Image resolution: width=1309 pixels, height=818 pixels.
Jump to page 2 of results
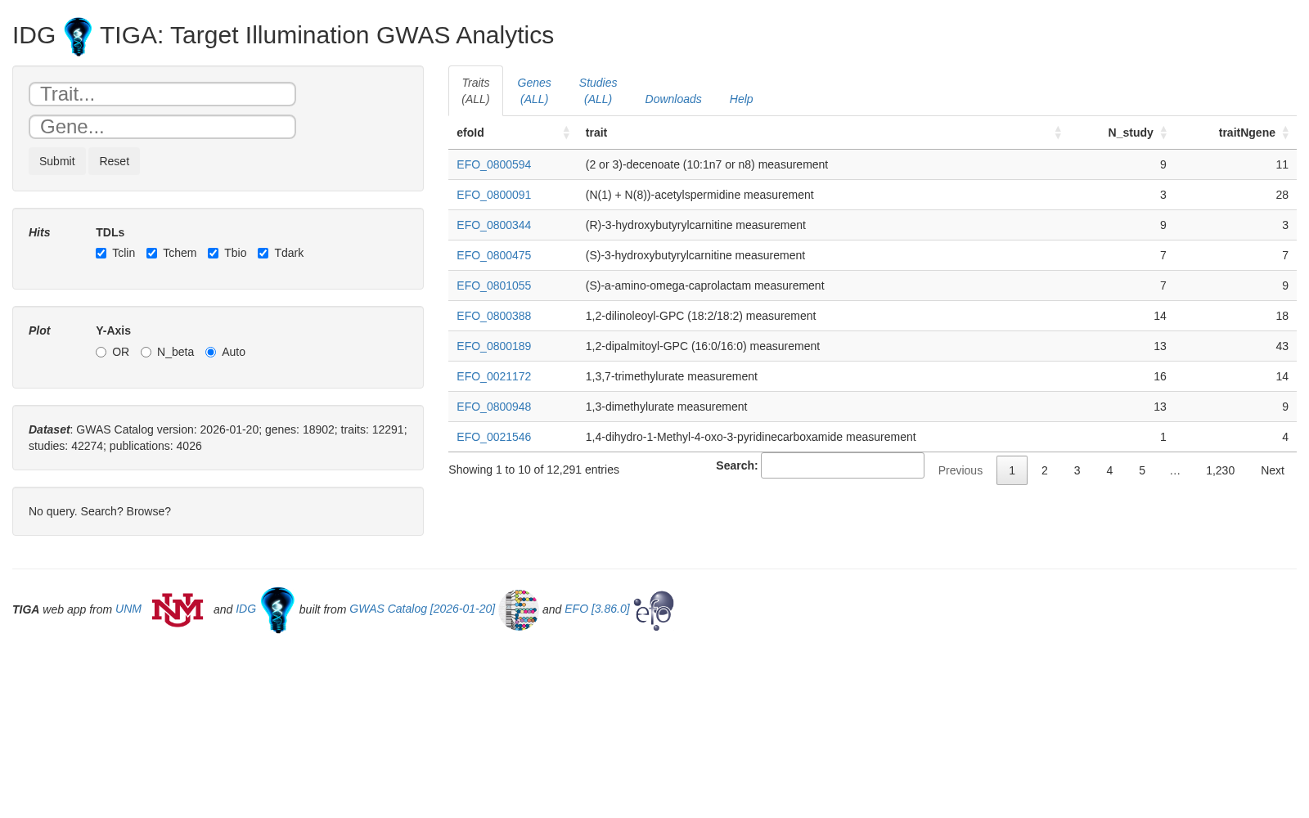1045,470
